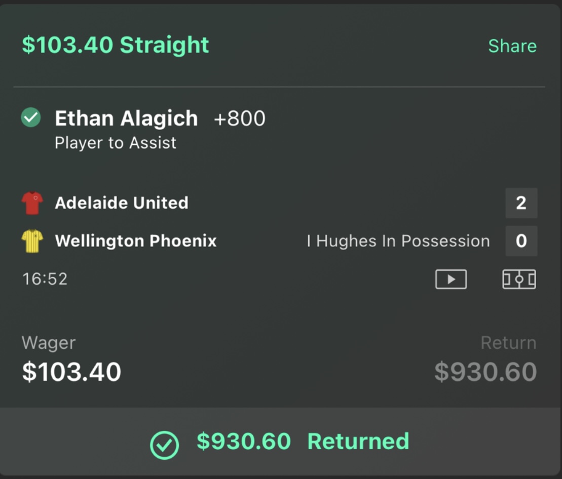Click the +800 odds value
Screen dimensions: 562x479
pyautogui.click(x=240, y=119)
